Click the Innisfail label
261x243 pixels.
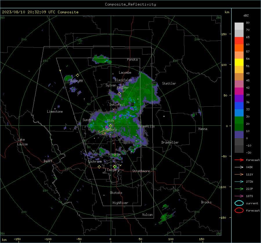[117, 105]
